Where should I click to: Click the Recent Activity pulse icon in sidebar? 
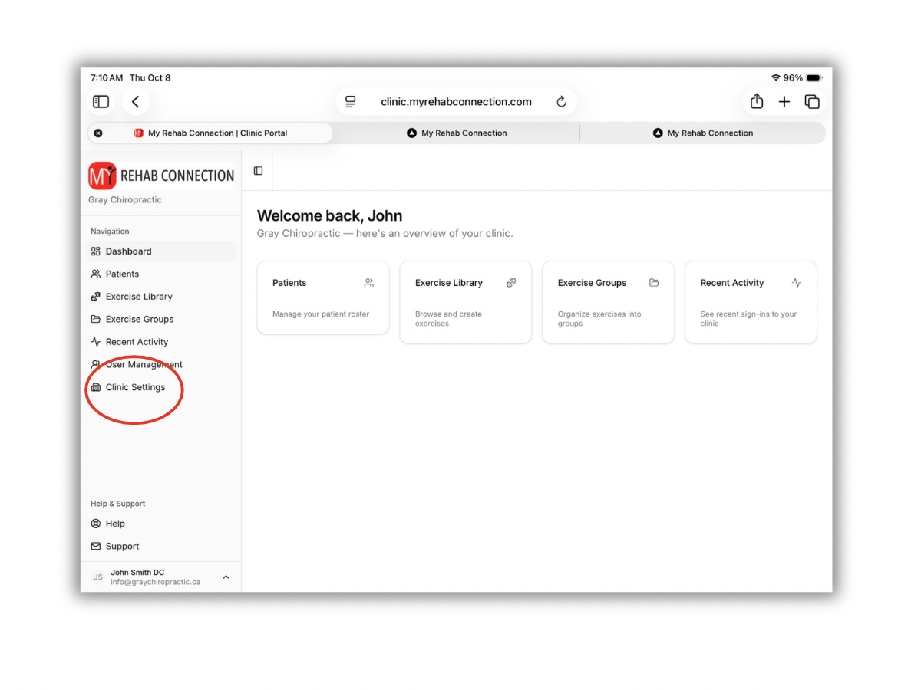coord(96,342)
